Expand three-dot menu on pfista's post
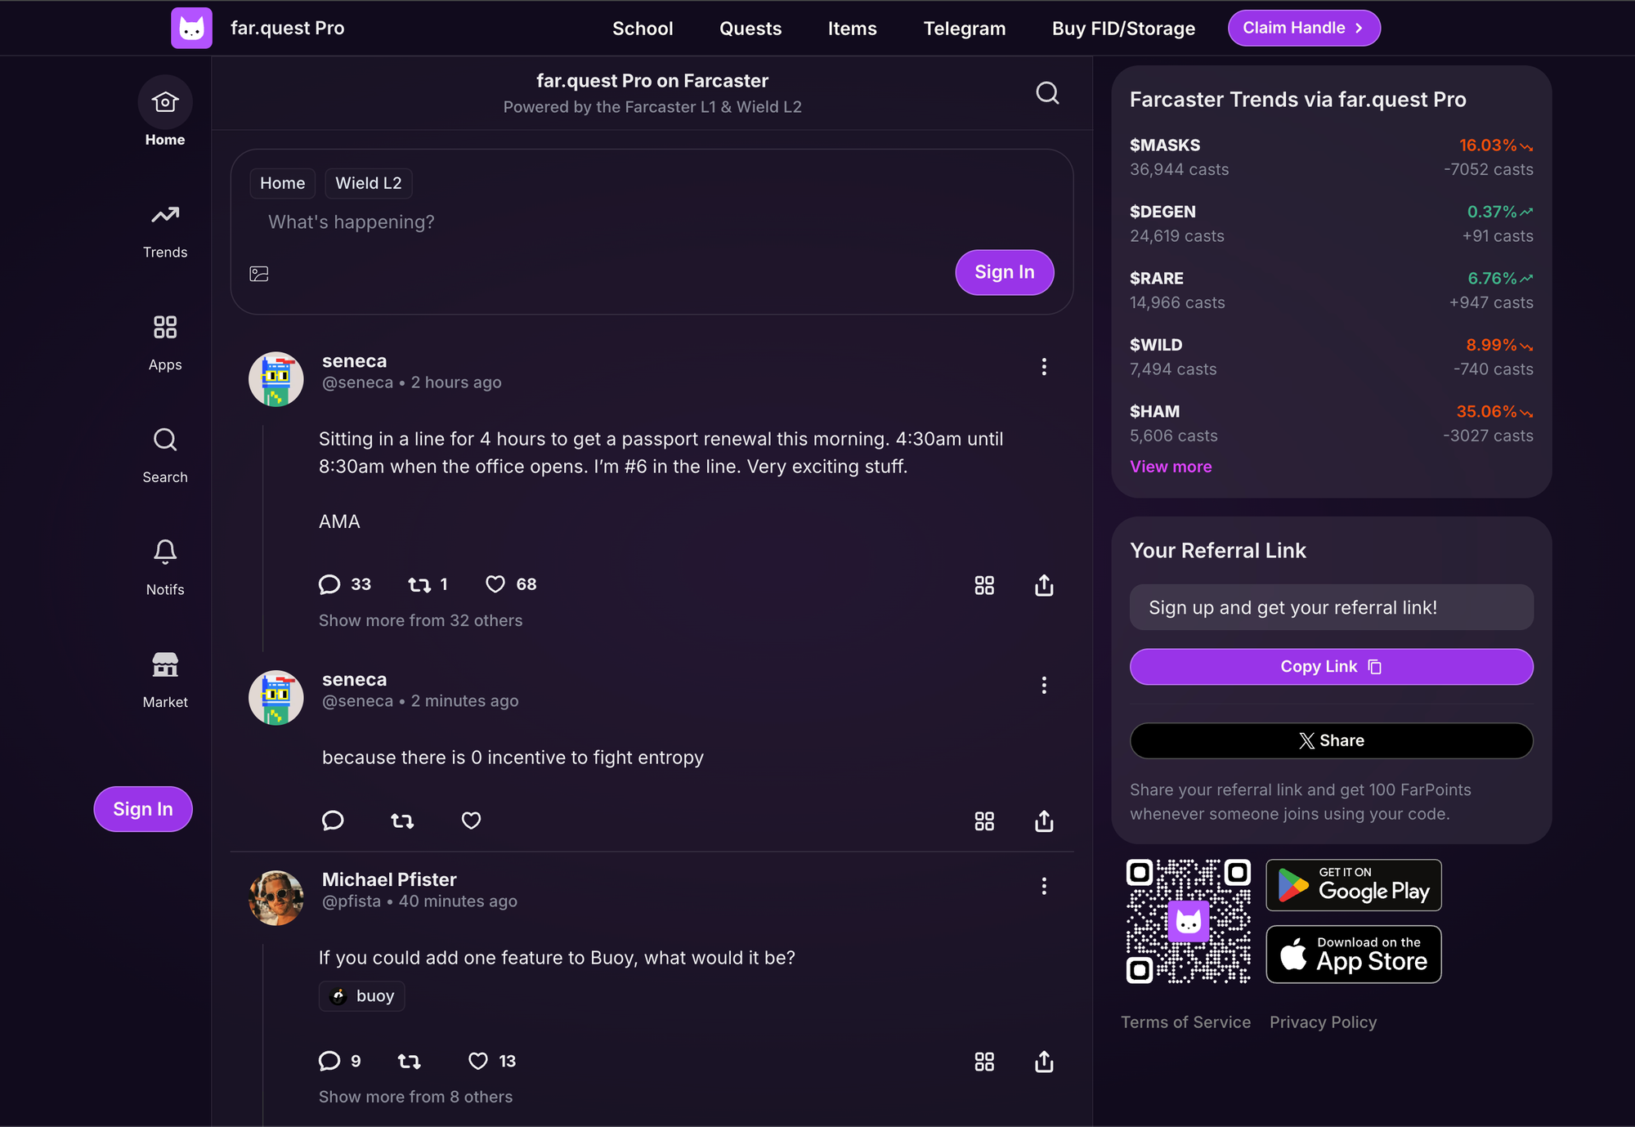This screenshot has height=1127, width=1635. [1044, 886]
